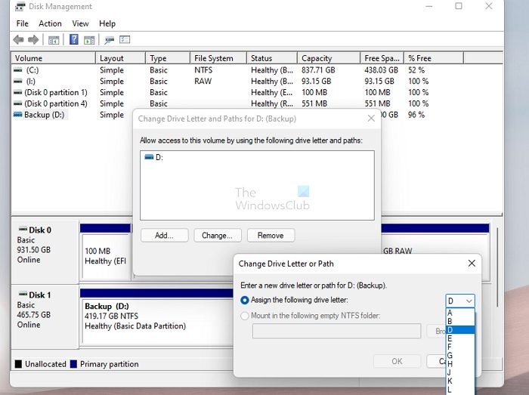The width and height of the screenshot is (529, 395).
Task: Click the Add... button
Action: coord(164,235)
